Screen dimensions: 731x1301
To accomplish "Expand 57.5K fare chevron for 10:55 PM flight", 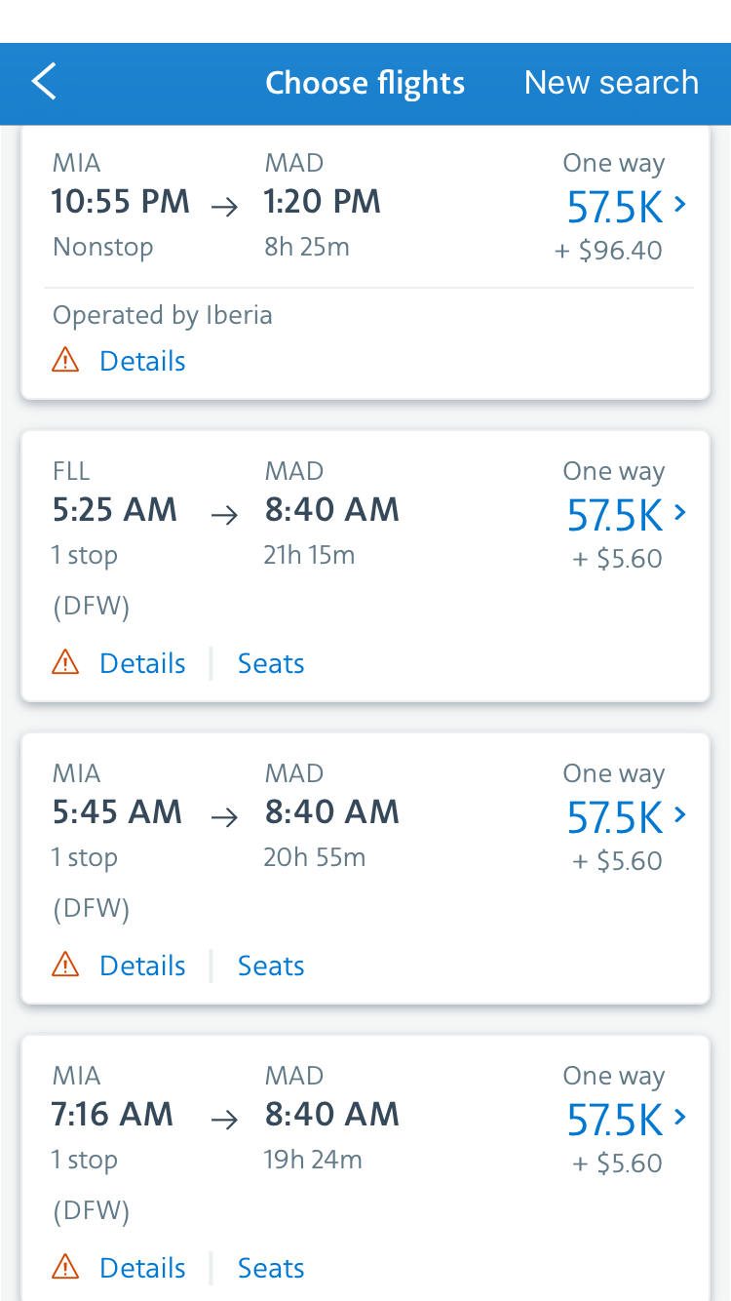I will point(680,205).
